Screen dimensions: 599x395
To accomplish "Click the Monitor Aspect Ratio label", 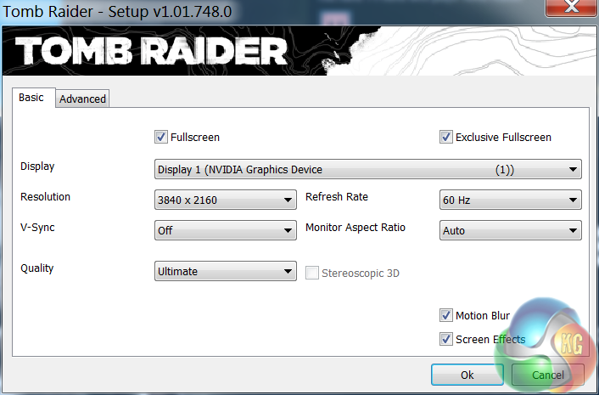I will pos(355,228).
